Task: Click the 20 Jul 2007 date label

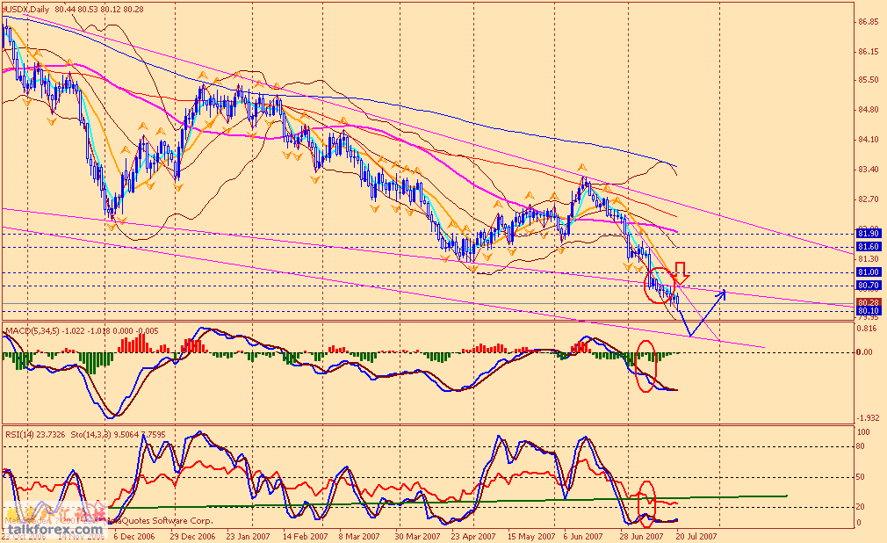Action: [x=696, y=536]
